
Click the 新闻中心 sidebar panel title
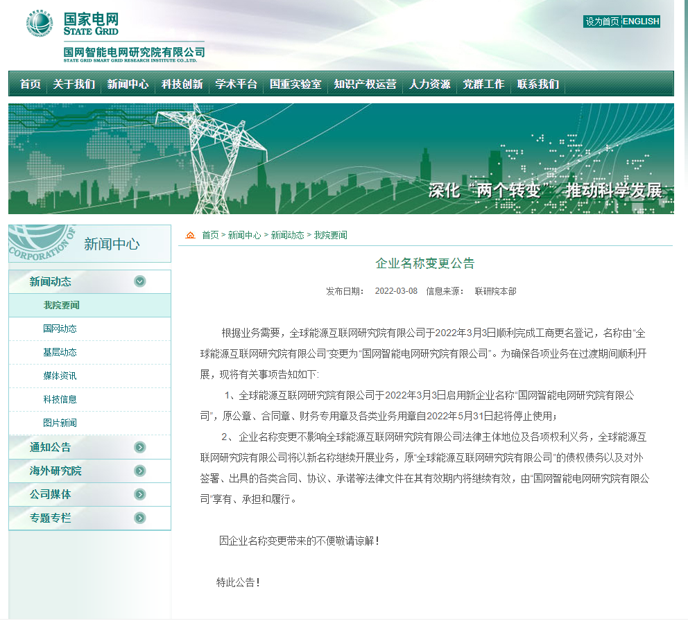tap(112, 244)
